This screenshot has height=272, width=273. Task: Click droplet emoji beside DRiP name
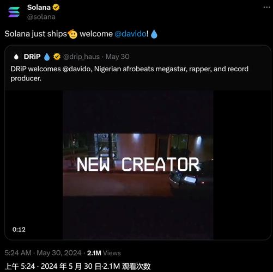pyautogui.click(x=47, y=57)
